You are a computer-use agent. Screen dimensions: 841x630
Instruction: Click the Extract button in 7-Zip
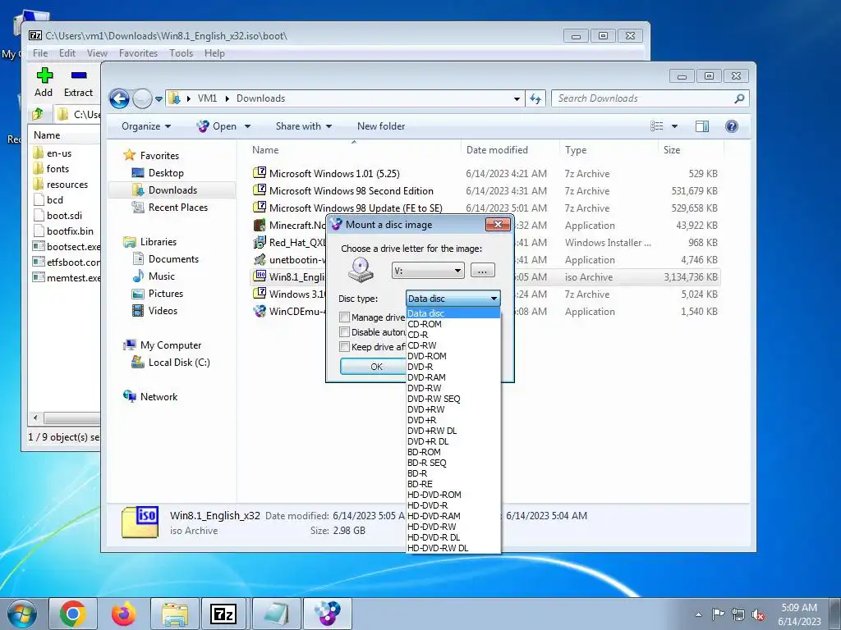(78, 83)
